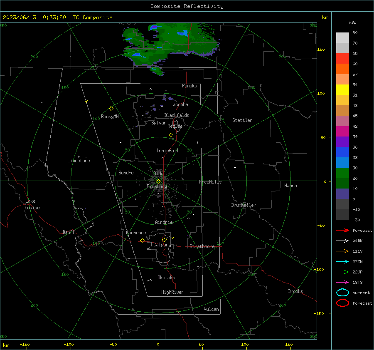
Task: Click the Sundre label
Action: pyautogui.click(x=126, y=172)
